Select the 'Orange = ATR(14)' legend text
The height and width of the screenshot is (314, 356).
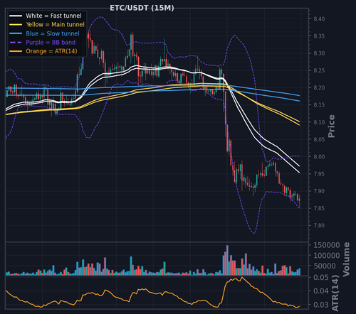[51, 51]
